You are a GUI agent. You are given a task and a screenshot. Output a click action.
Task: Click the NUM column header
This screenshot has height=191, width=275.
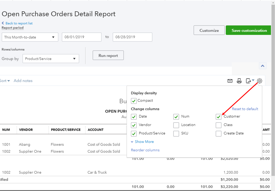[x=6, y=130]
